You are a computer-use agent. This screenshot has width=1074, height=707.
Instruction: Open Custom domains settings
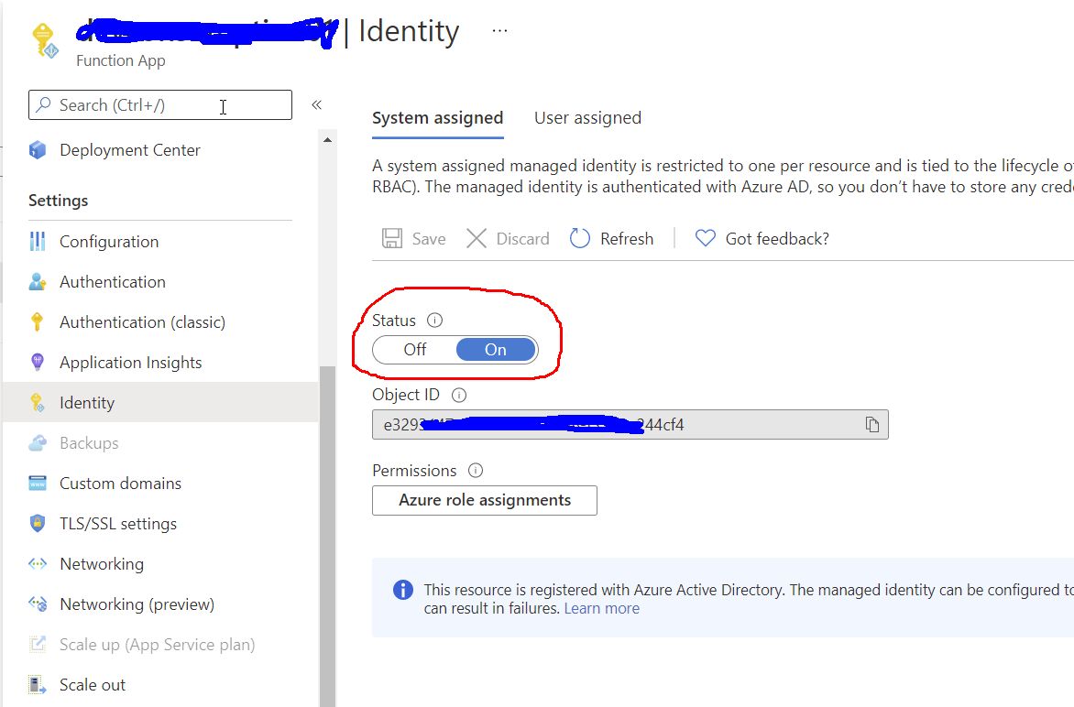120,484
